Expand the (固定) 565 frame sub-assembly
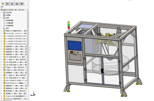This screenshot has width=154, height=101. 1,31
